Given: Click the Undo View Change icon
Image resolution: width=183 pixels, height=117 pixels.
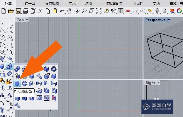Looking at the screenshot, I should tap(113, 11).
